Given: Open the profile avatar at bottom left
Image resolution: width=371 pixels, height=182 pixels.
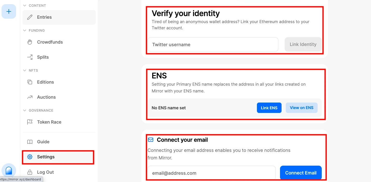Looking at the screenshot, I should [x=9, y=171].
